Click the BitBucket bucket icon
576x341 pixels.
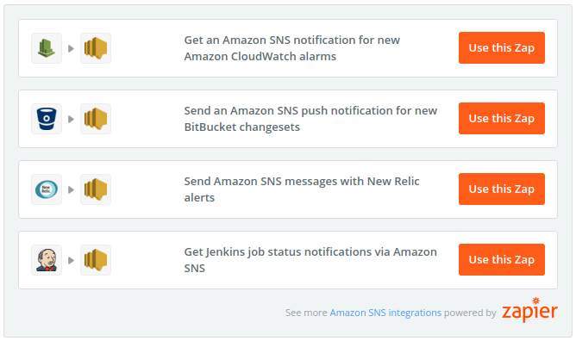pyautogui.click(x=47, y=119)
